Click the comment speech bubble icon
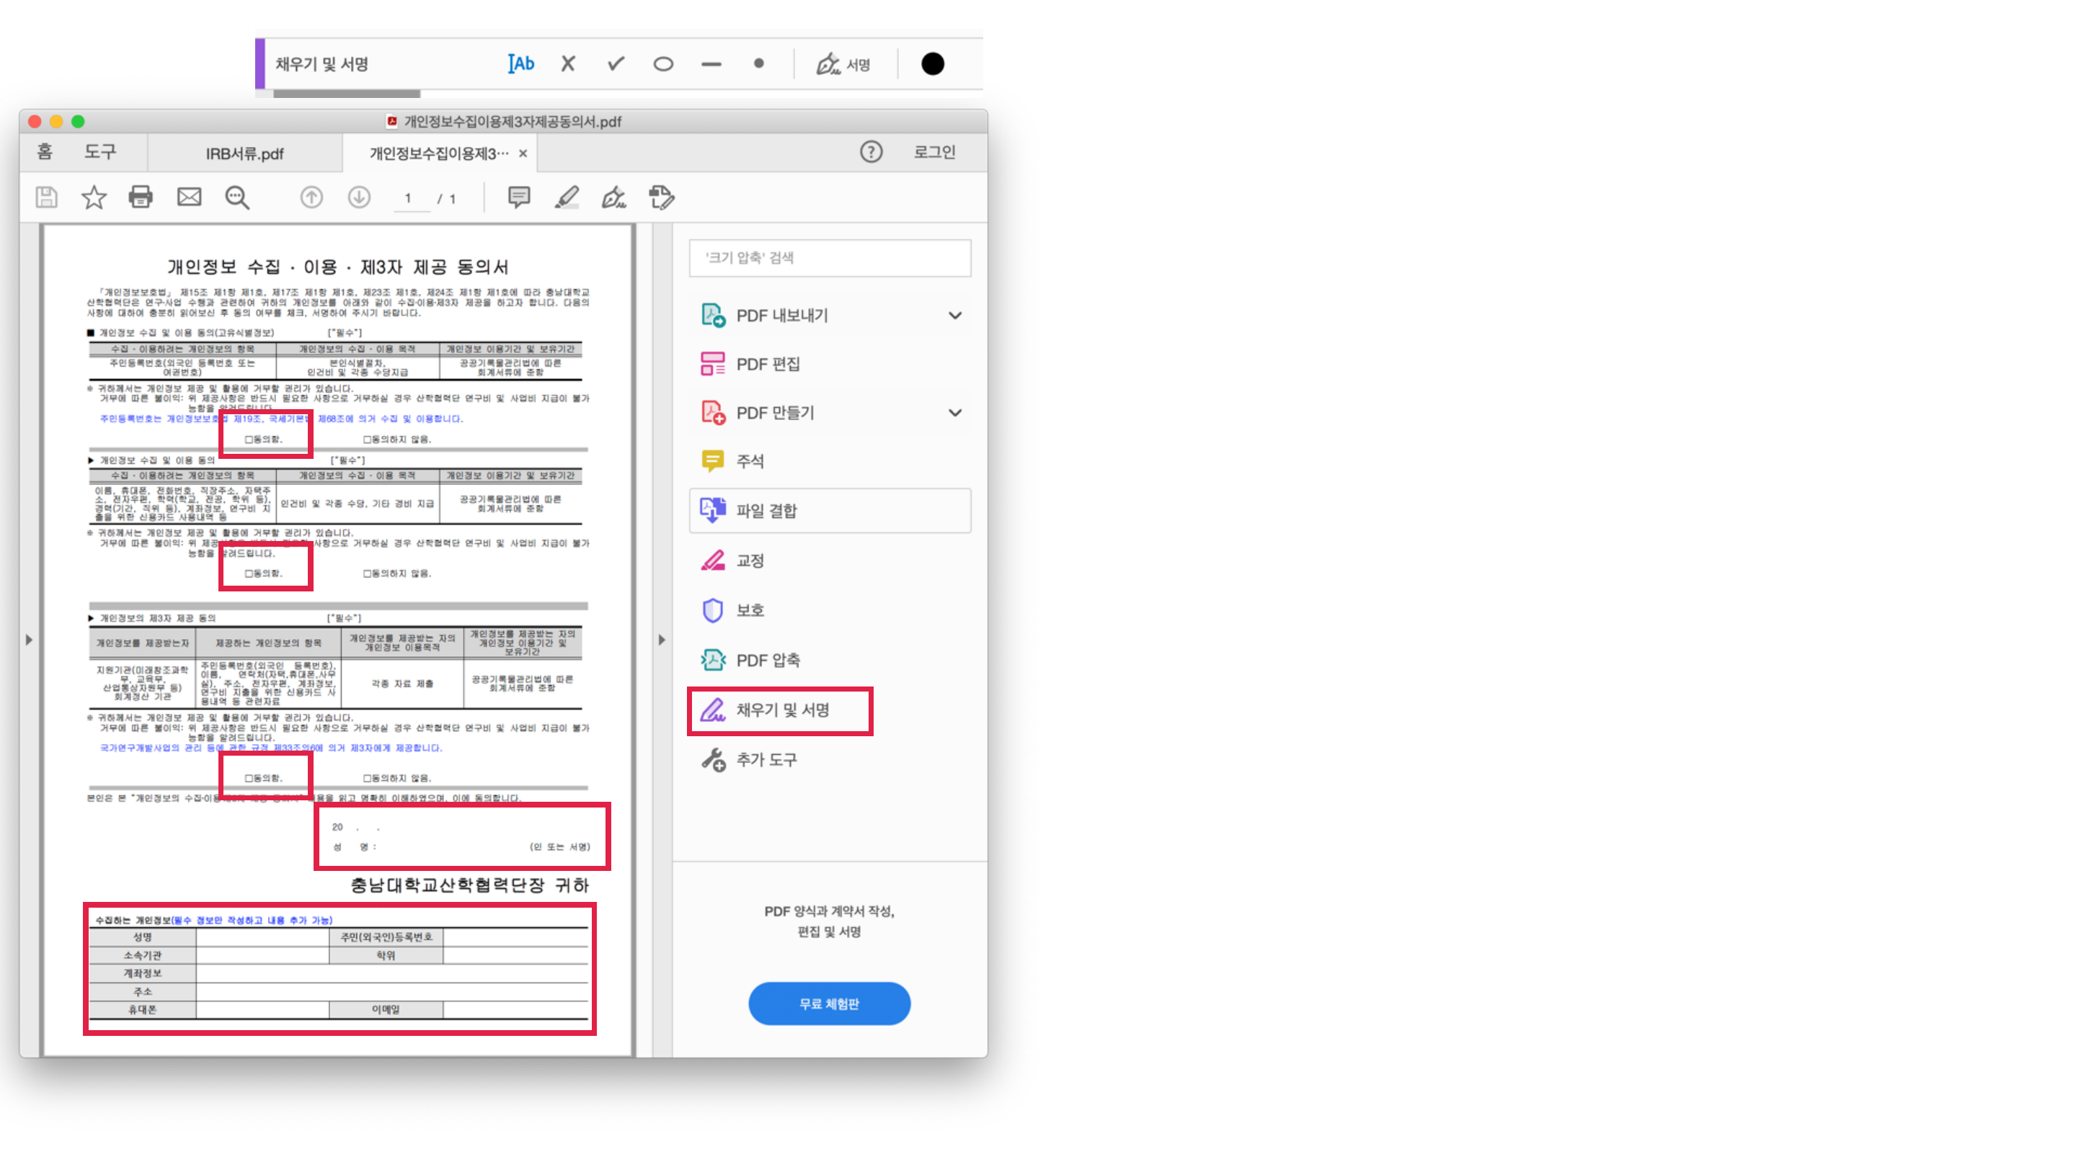 click(519, 197)
